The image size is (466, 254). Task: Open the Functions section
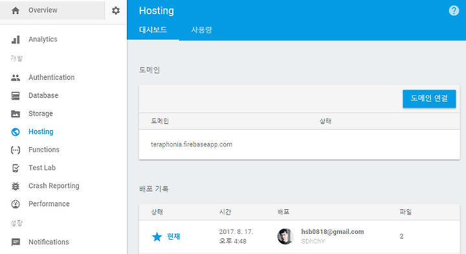coord(44,150)
